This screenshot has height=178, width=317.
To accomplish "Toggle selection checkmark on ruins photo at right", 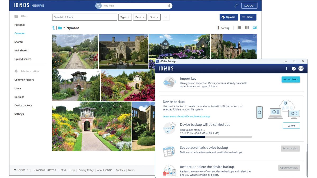I will tap(254, 36).
